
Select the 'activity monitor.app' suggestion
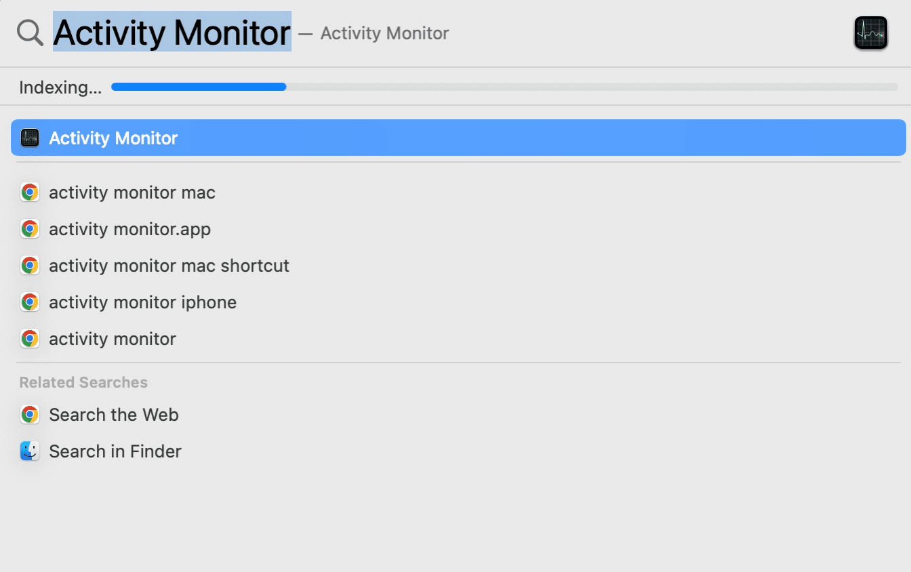[129, 228]
